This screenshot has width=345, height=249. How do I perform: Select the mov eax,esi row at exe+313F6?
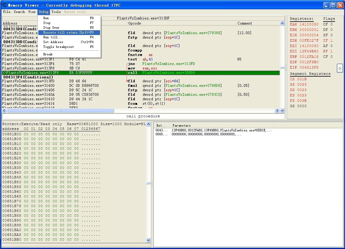141,69
